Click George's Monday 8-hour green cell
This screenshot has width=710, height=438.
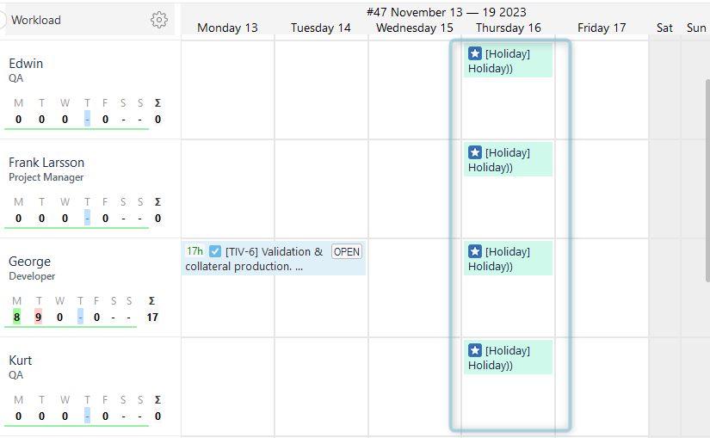tap(17, 317)
